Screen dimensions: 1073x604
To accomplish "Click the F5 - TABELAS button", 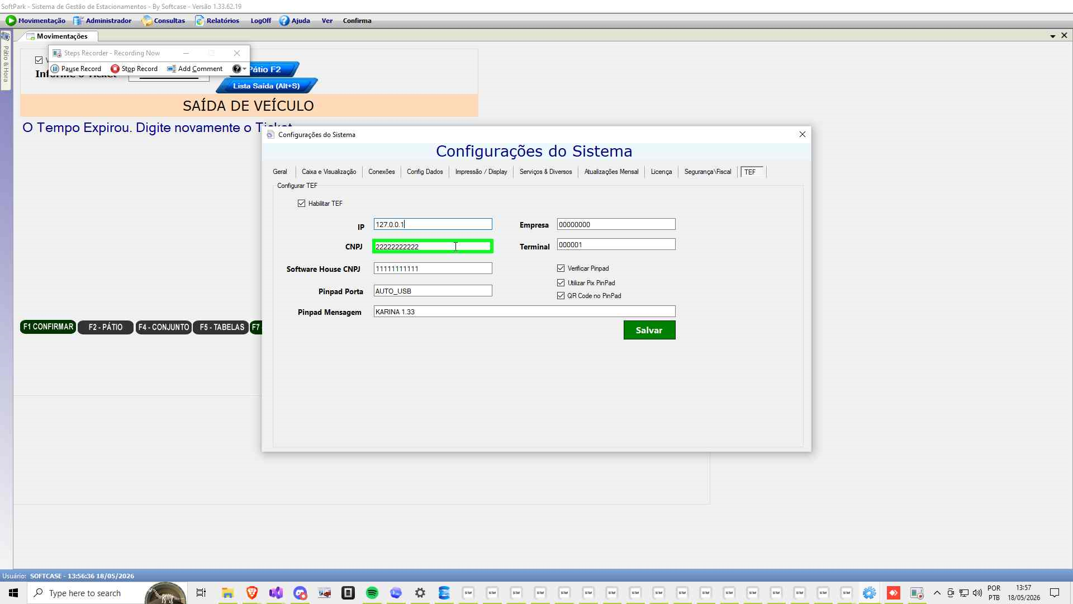I will (x=221, y=327).
